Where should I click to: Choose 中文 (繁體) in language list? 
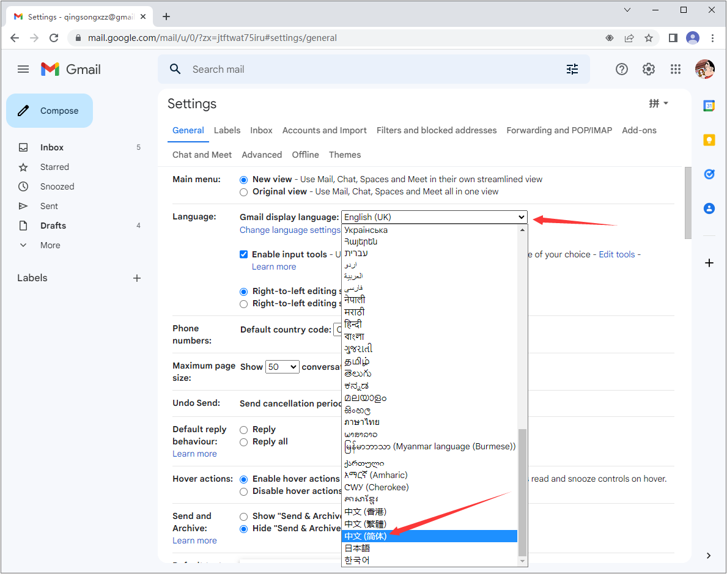pyautogui.click(x=429, y=524)
